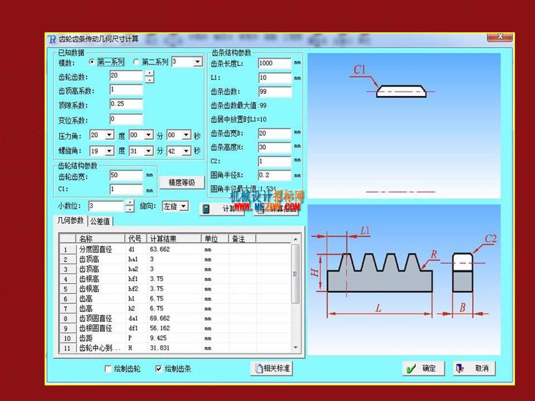Click the 精度等级 button

pyautogui.click(x=182, y=183)
